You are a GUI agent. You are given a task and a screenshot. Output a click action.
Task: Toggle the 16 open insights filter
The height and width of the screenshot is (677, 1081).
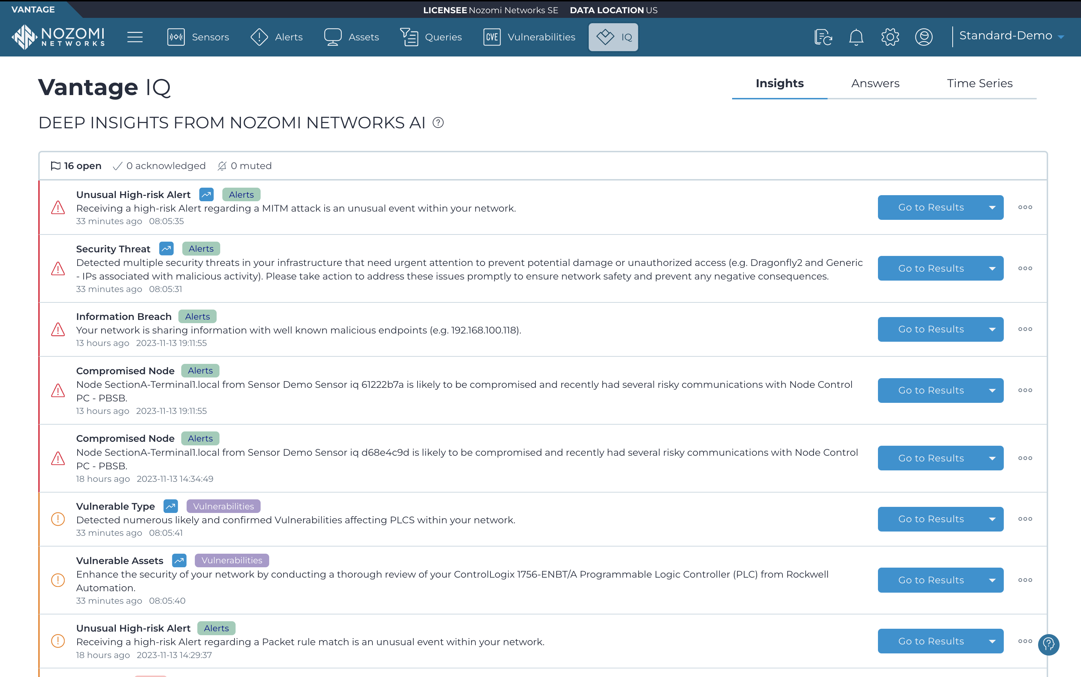coord(76,165)
